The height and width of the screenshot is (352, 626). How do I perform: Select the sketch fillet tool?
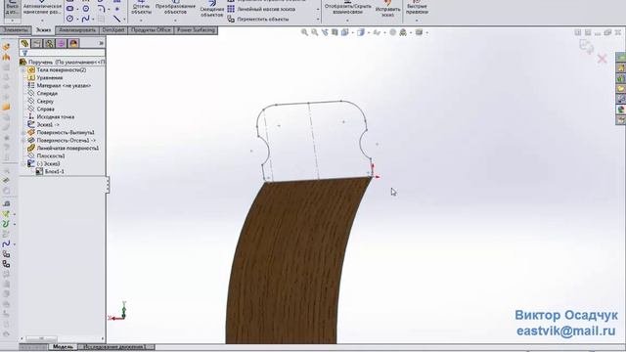102,9
